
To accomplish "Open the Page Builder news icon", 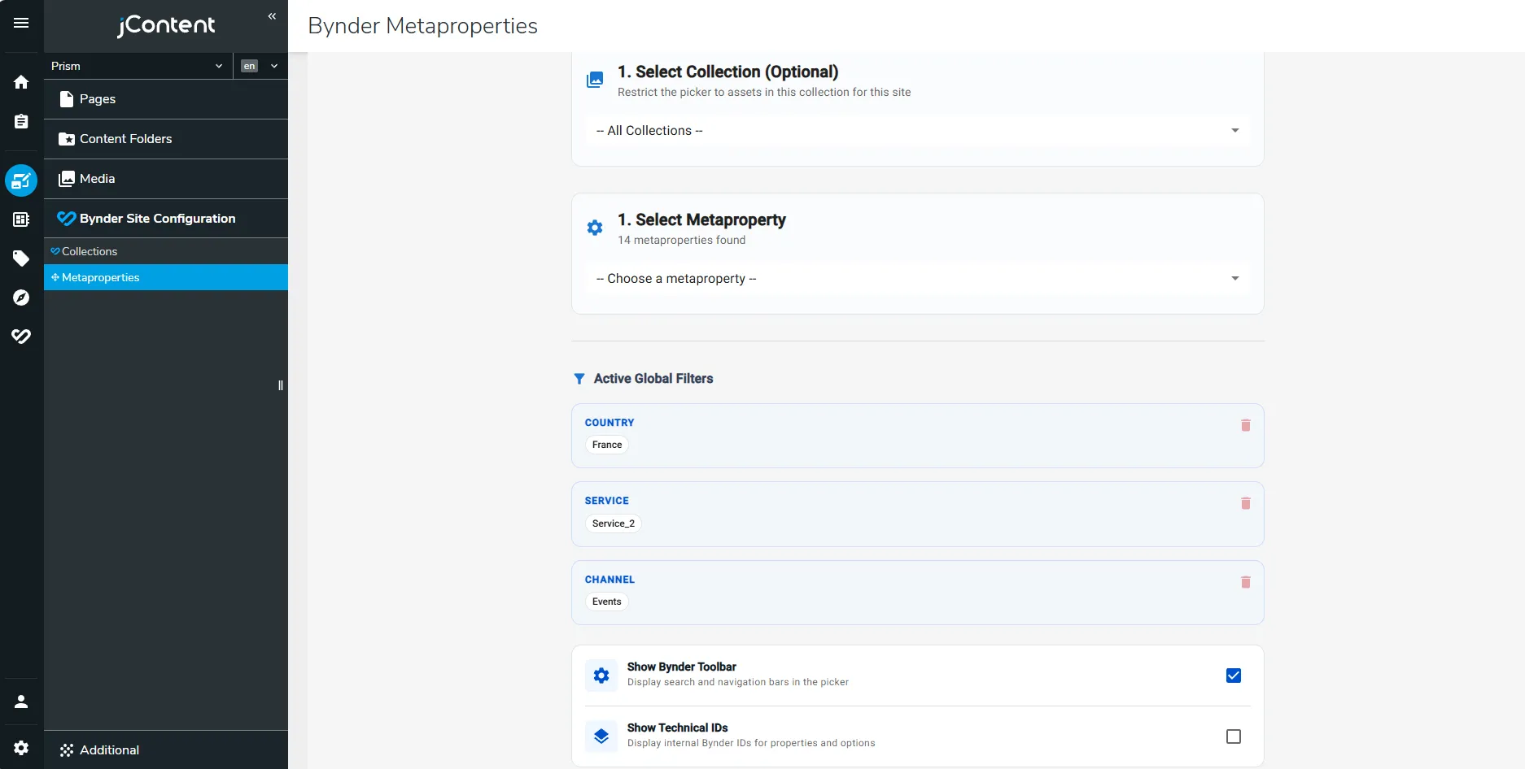I will click(21, 219).
